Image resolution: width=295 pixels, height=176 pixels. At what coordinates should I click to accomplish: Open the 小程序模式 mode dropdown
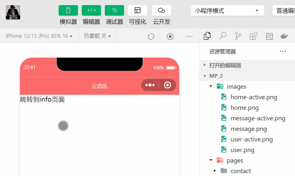pos(228,11)
